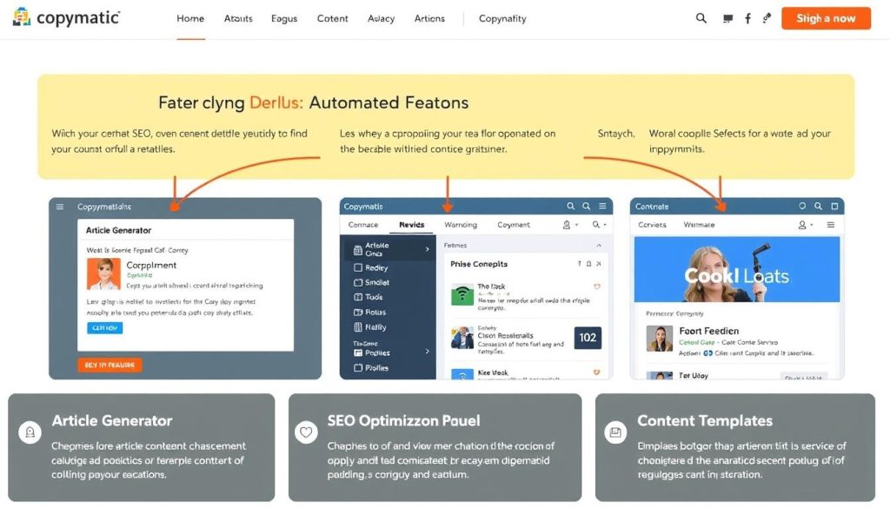
Task: Open the Facebook icon in the header
Action: coord(747,18)
